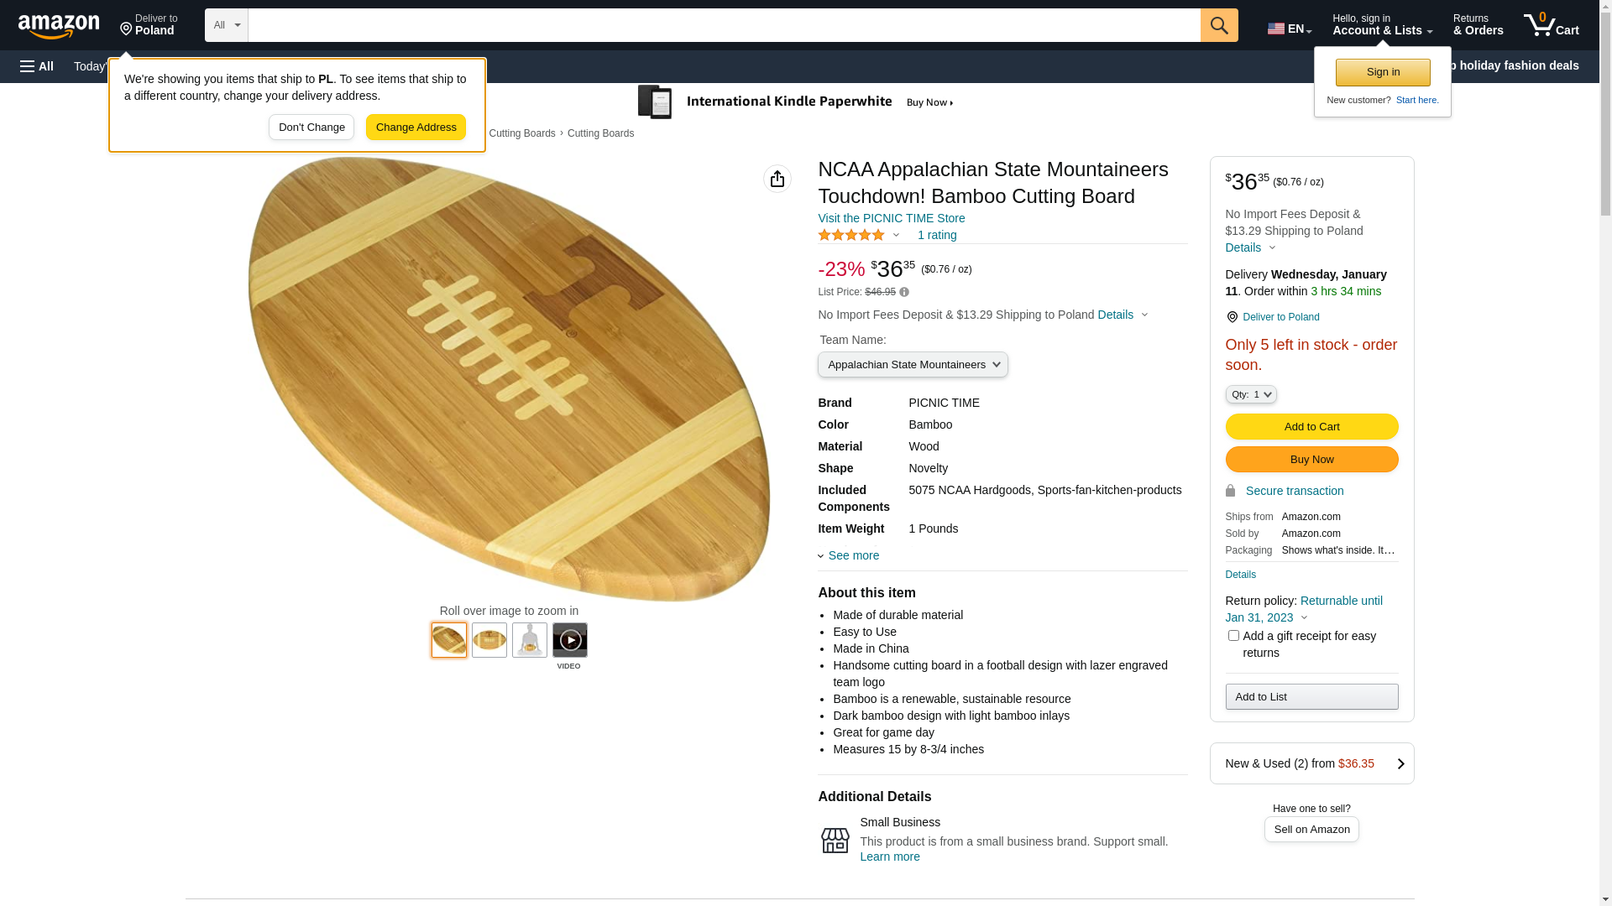
Task: Open the search category All dropdown
Action: [x=227, y=25]
